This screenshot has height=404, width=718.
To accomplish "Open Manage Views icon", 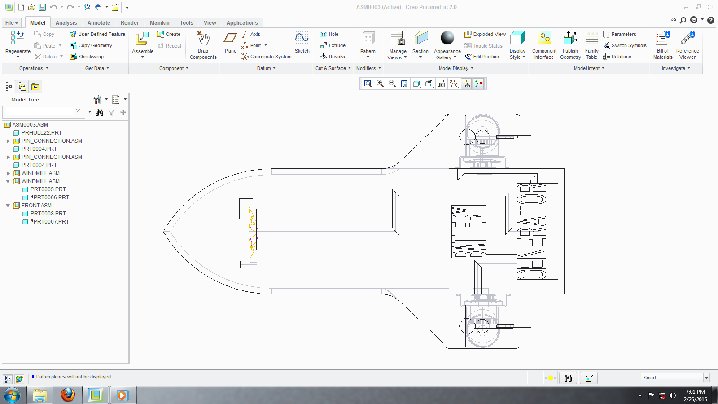I will [398, 39].
